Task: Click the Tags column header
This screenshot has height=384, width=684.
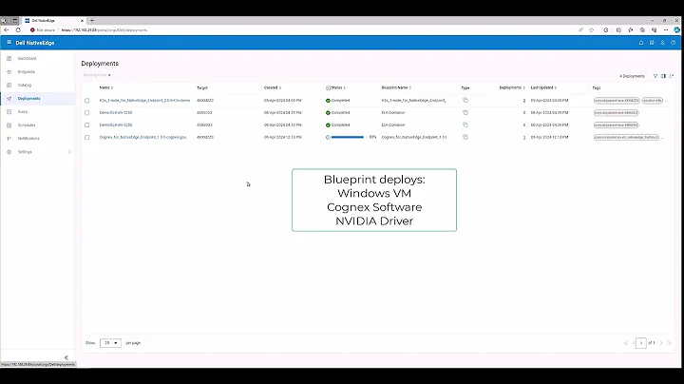Action: click(x=597, y=87)
